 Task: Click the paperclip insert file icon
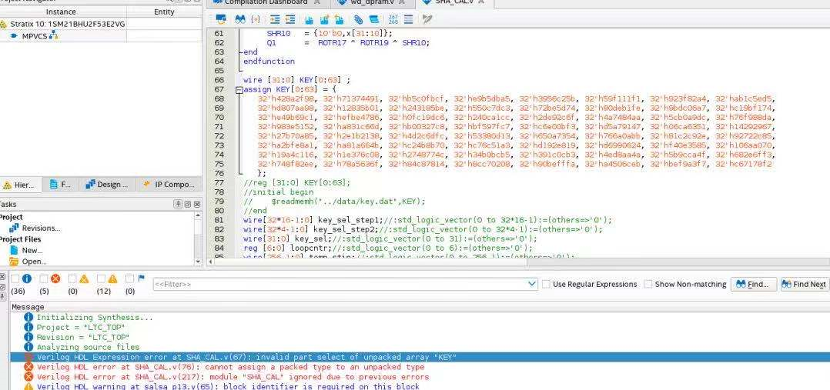click(358, 19)
